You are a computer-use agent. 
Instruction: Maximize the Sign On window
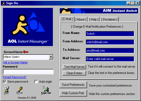click(133, 3)
